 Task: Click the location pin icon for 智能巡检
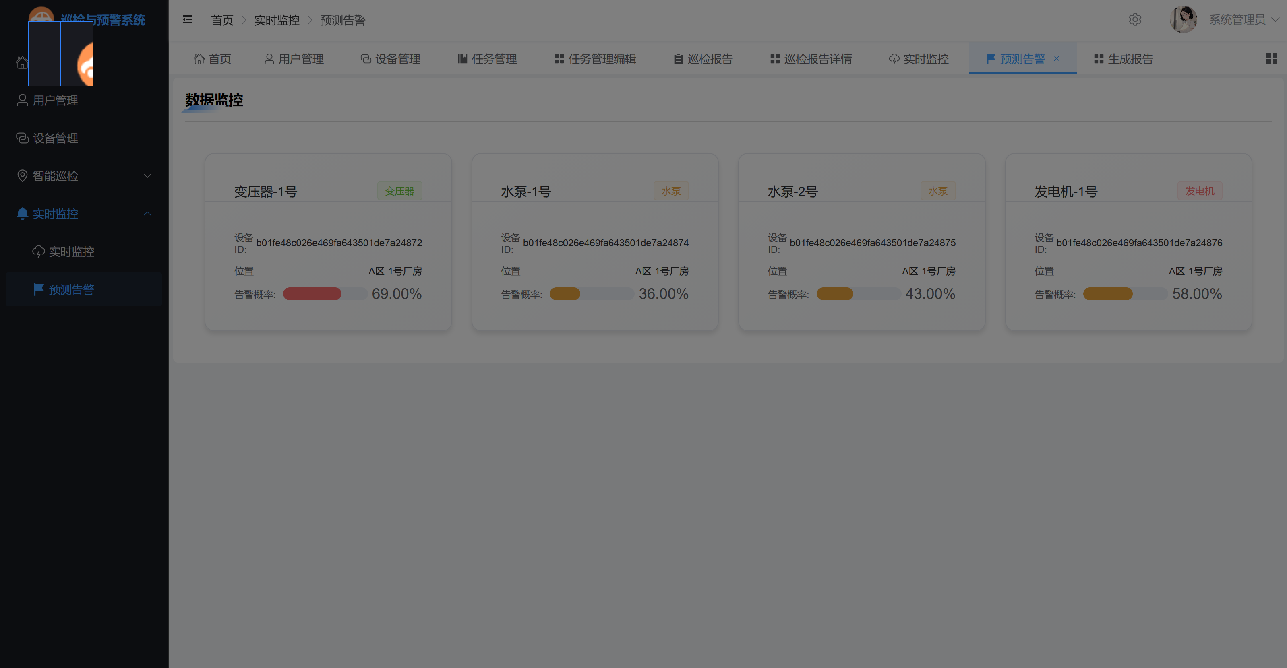coord(22,176)
